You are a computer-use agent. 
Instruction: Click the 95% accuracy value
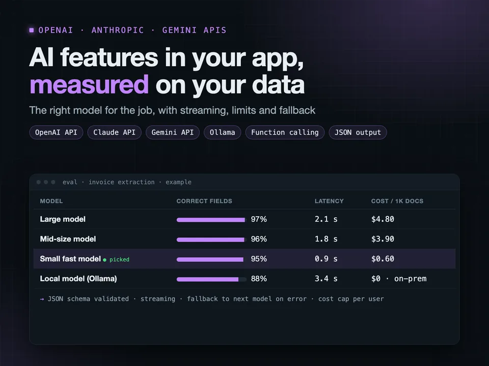[259, 259]
